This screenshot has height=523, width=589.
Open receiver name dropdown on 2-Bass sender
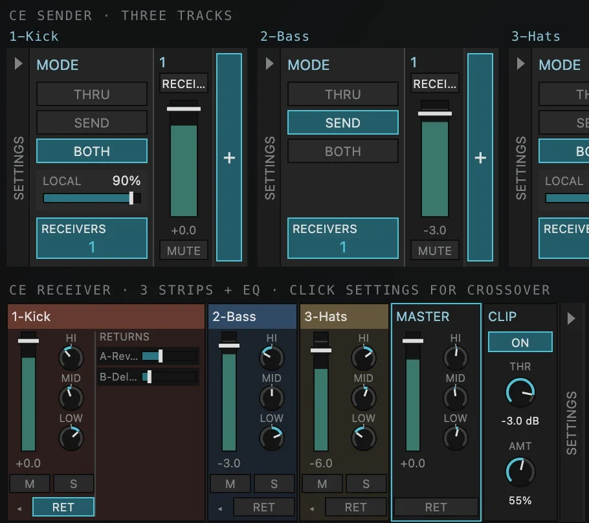pos(434,83)
